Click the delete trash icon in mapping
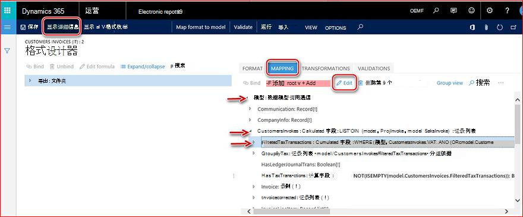The width and height of the screenshot is (523, 217). pos(361,83)
